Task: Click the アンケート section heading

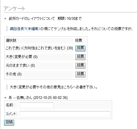Action: point(14,9)
